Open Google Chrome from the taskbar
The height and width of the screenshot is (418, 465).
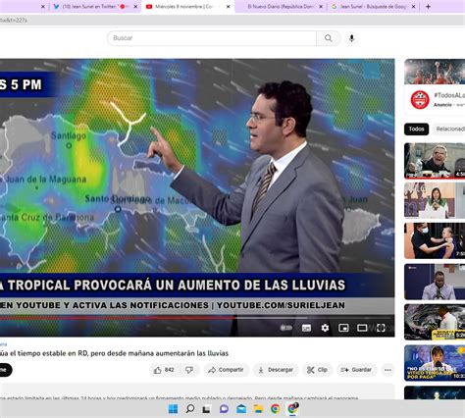coord(276,409)
